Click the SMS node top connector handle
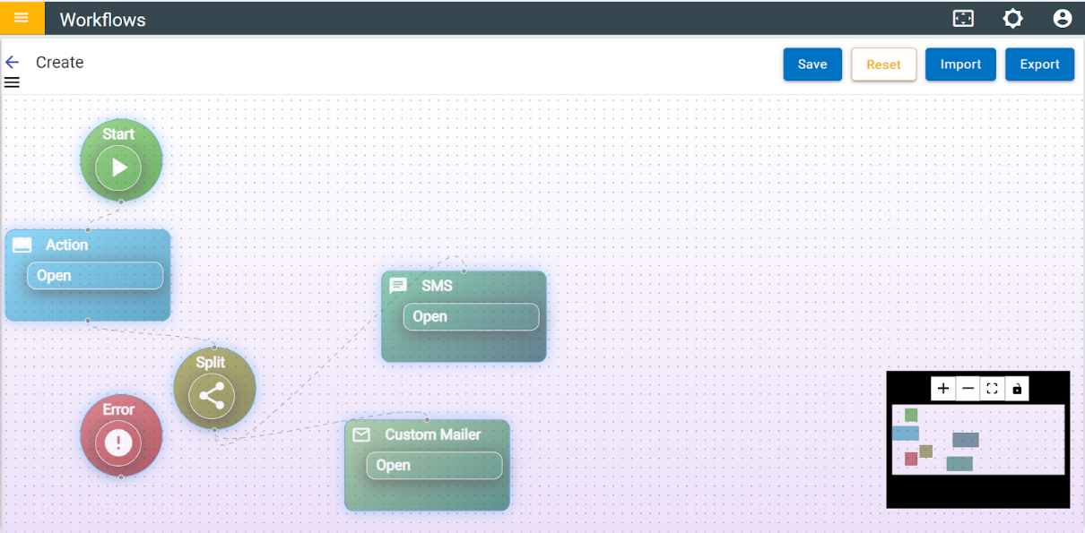 464,271
